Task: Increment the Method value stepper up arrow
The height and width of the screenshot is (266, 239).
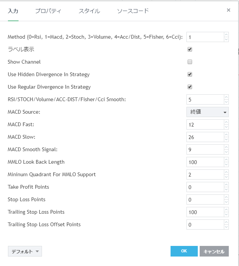Action: click(x=226, y=35)
